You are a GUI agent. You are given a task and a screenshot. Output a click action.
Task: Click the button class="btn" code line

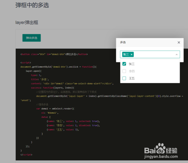(x=54, y=54)
